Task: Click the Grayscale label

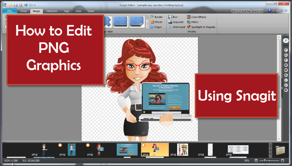Action: click(178, 22)
